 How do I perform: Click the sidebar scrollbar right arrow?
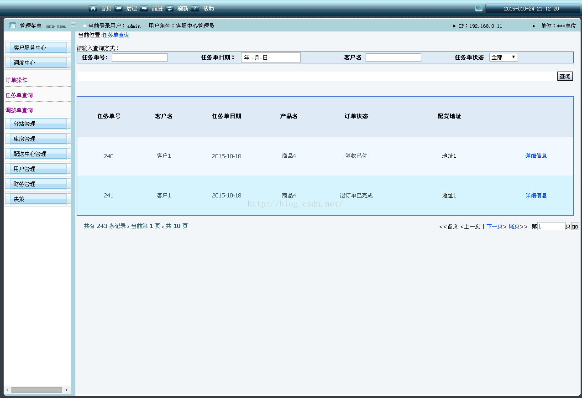pyautogui.click(x=67, y=390)
